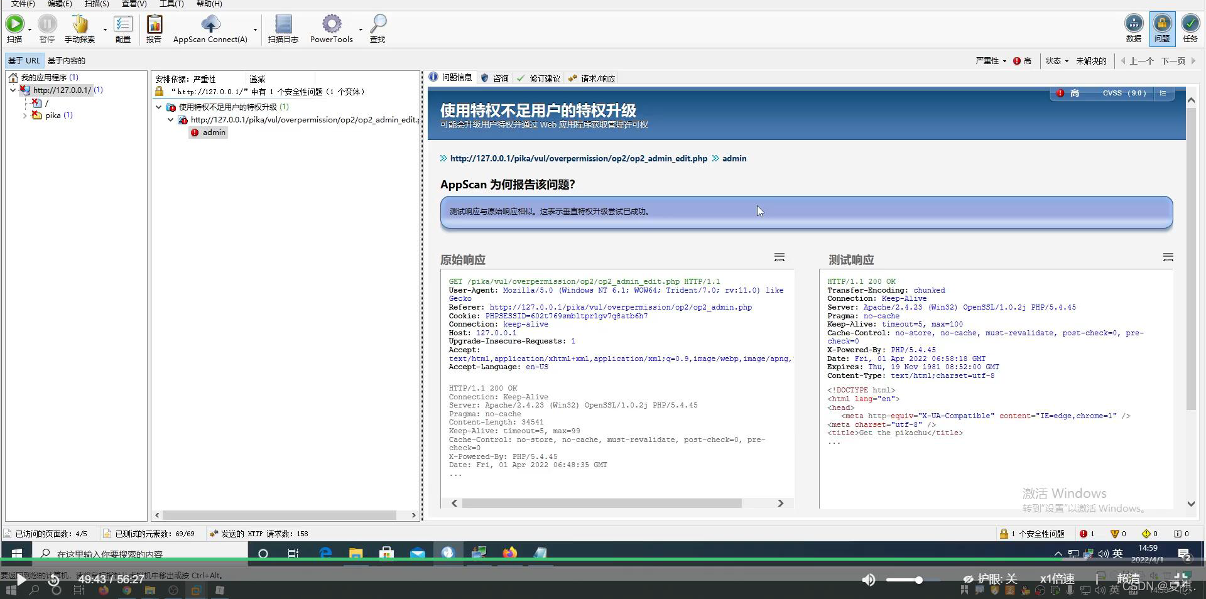The height and width of the screenshot is (599, 1206).
Task: Click video player volume speaker icon
Action: [x=869, y=580]
